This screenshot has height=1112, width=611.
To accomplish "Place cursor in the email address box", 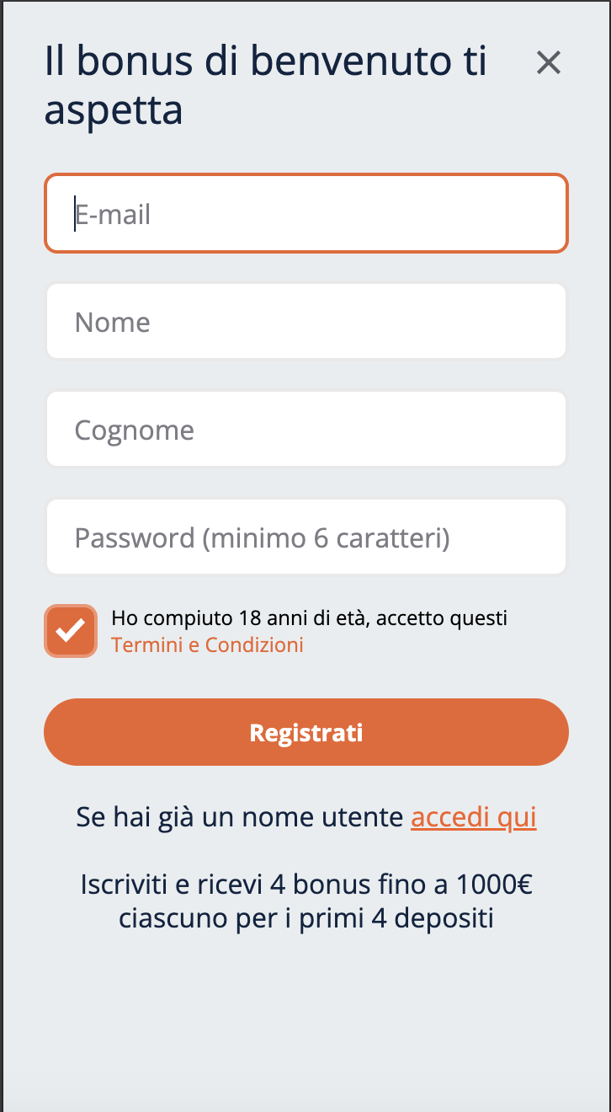I will (306, 213).
